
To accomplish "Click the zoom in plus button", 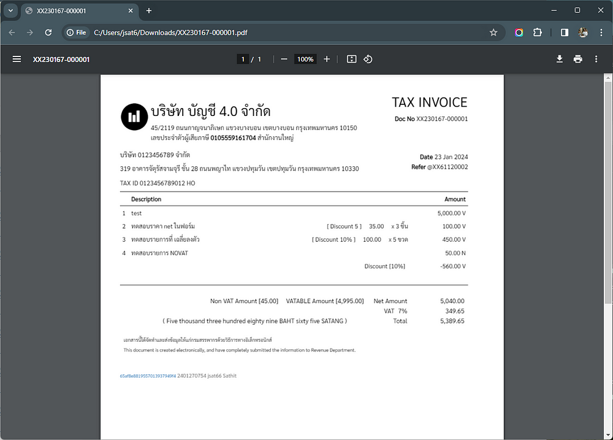I will coord(327,59).
